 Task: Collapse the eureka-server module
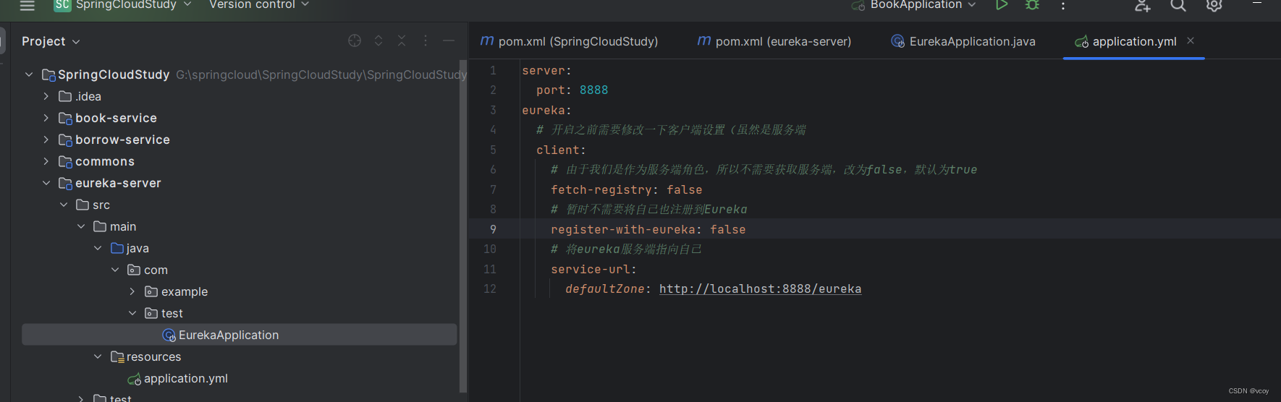tap(46, 183)
